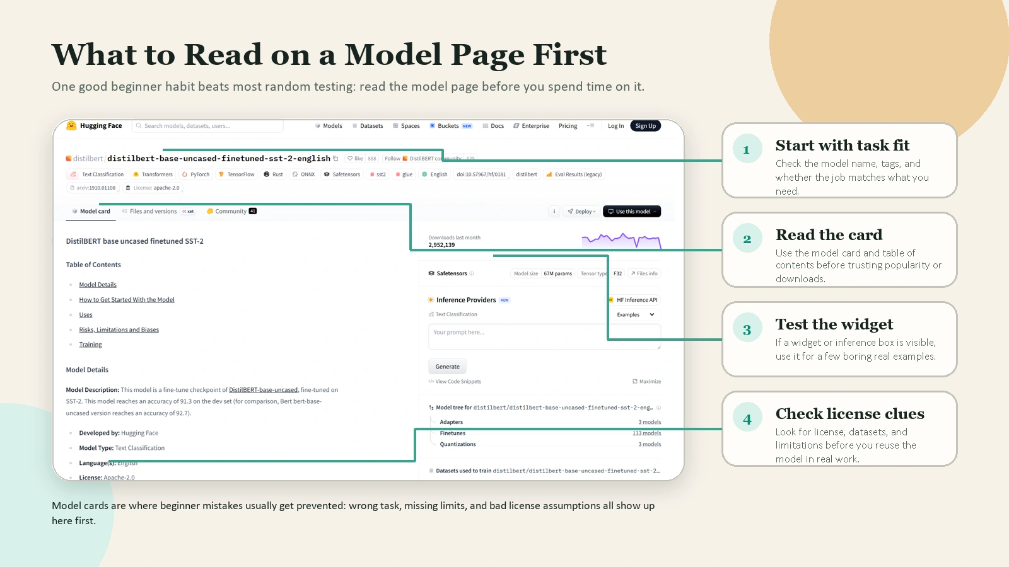This screenshot has height=567, width=1009.
Task: Expand the more menu icon beside Pricing
Action: pyautogui.click(x=590, y=126)
